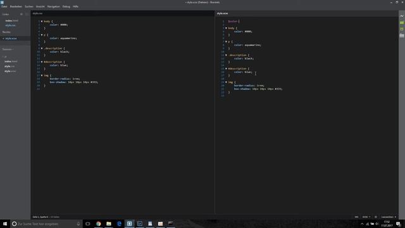This screenshot has width=405, height=228.
Task: Select index.html in the left working files
Action: pyautogui.click(x=11, y=21)
